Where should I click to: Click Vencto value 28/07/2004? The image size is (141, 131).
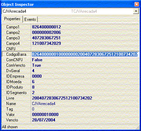(x=44, y=120)
